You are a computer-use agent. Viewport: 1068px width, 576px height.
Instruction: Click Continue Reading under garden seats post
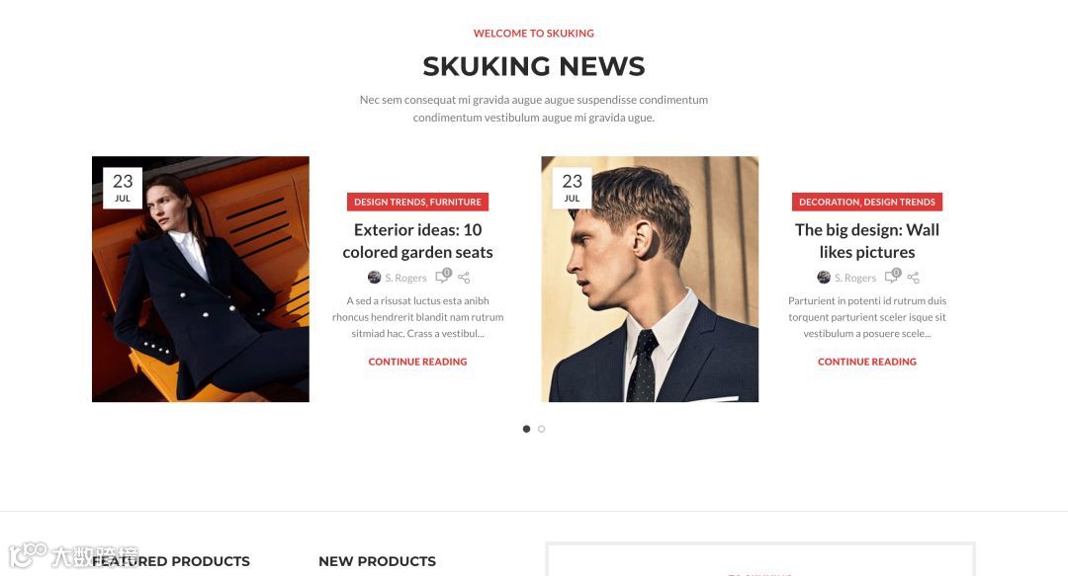[417, 362]
